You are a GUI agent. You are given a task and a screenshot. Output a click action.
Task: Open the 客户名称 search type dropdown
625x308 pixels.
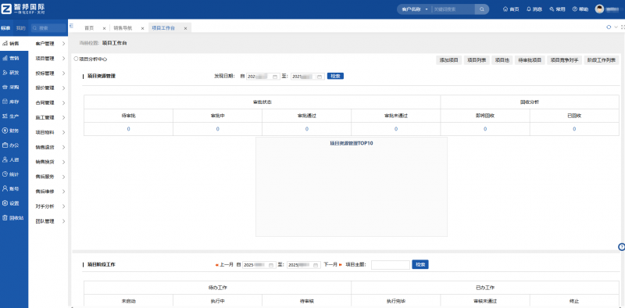pyautogui.click(x=415, y=9)
